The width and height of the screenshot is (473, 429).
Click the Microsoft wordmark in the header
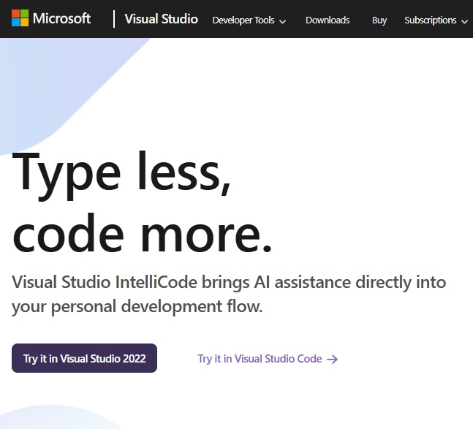tap(62, 18)
